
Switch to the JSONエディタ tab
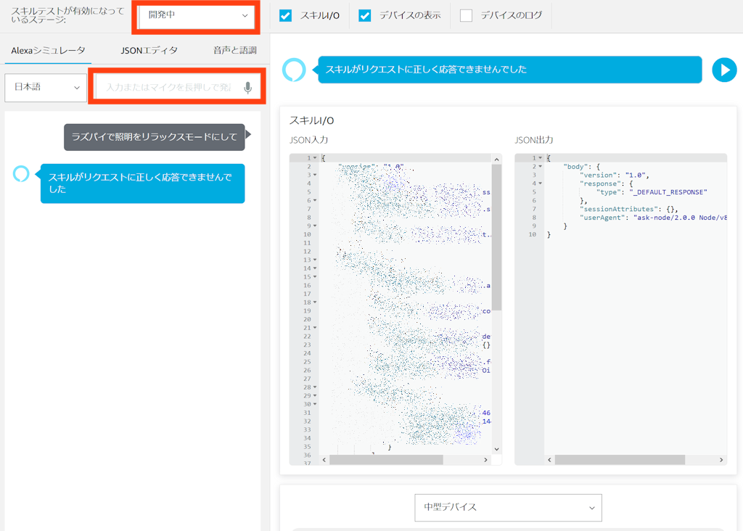(x=149, y=51)
